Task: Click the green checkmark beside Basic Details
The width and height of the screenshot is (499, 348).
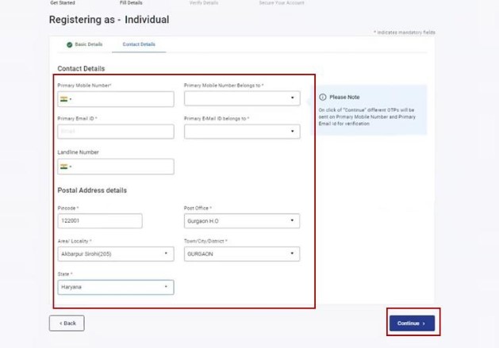Action: pos(69,44)
